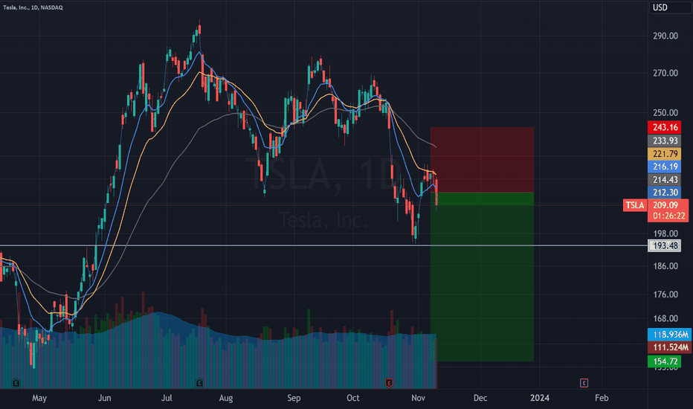The width and height of the screenshot is (693, 409).
Task: Select the green profit zone of short position
Action: tap(482, 277)
